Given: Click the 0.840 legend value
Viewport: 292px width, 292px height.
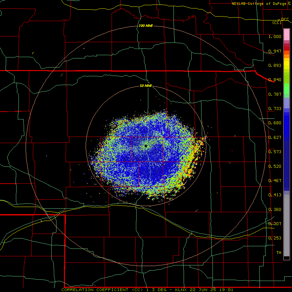Looking at the screenshot, I should (275, 80).
